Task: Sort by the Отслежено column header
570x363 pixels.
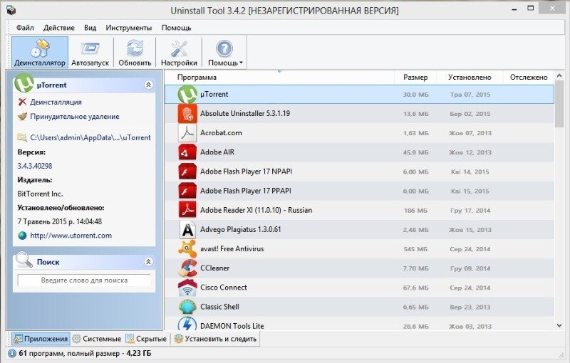Action: point(529,78)
